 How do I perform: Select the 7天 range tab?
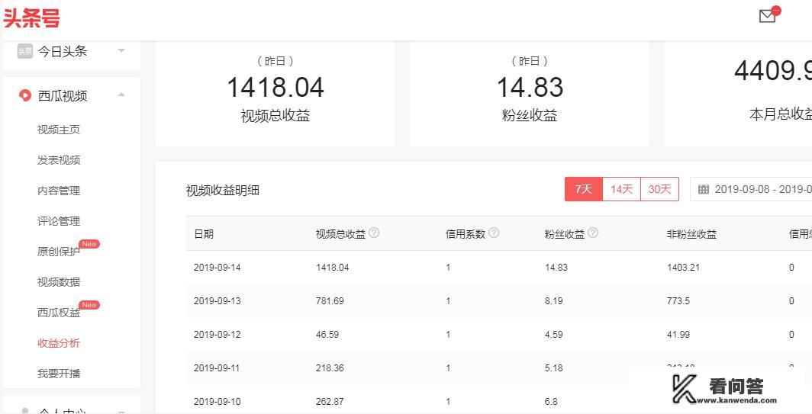click(584, 189)
